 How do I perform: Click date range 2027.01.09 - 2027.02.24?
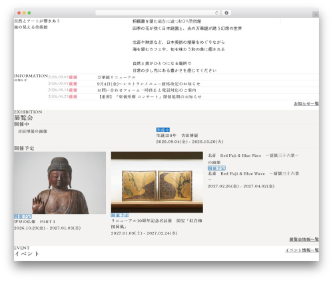(144, 233)
